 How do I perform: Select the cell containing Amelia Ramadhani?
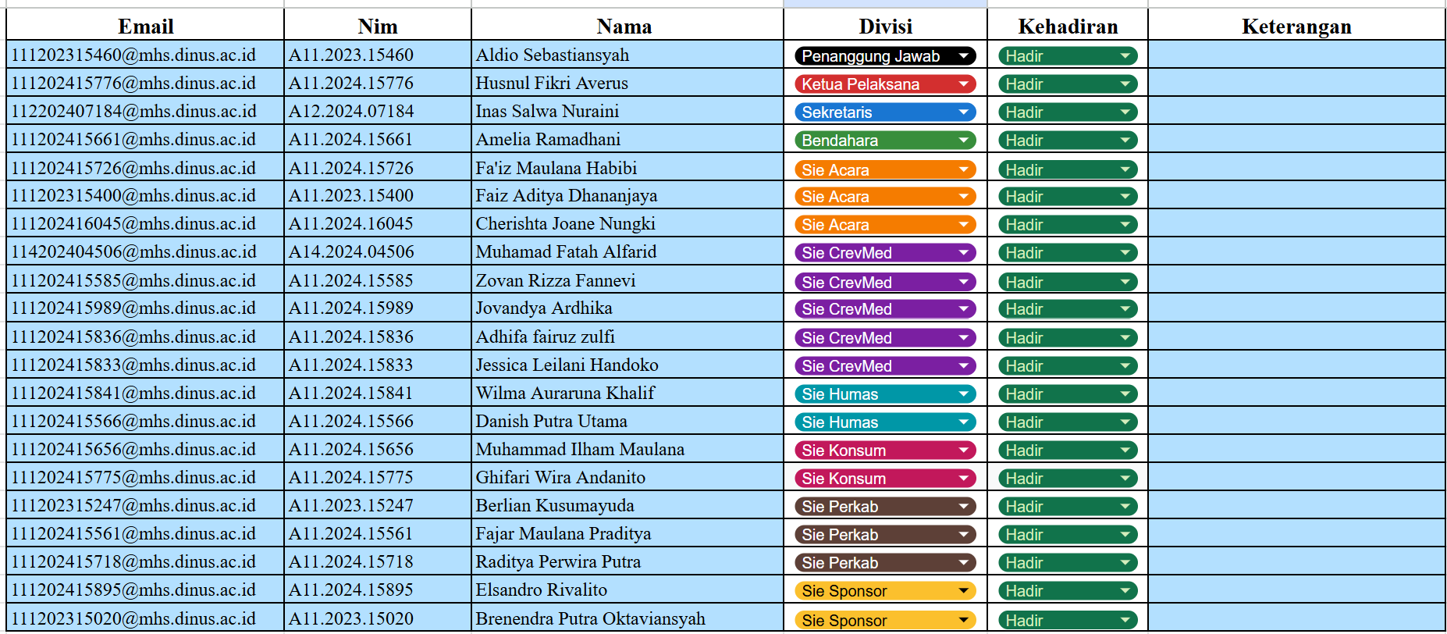pyautogui.click(x=628, y=139)
